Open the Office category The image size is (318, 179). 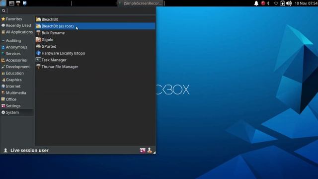click(x=17, y=99)
